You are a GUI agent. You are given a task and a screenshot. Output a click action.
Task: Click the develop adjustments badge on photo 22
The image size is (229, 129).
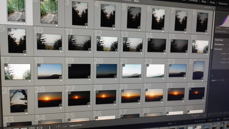[x=163, y=76]
